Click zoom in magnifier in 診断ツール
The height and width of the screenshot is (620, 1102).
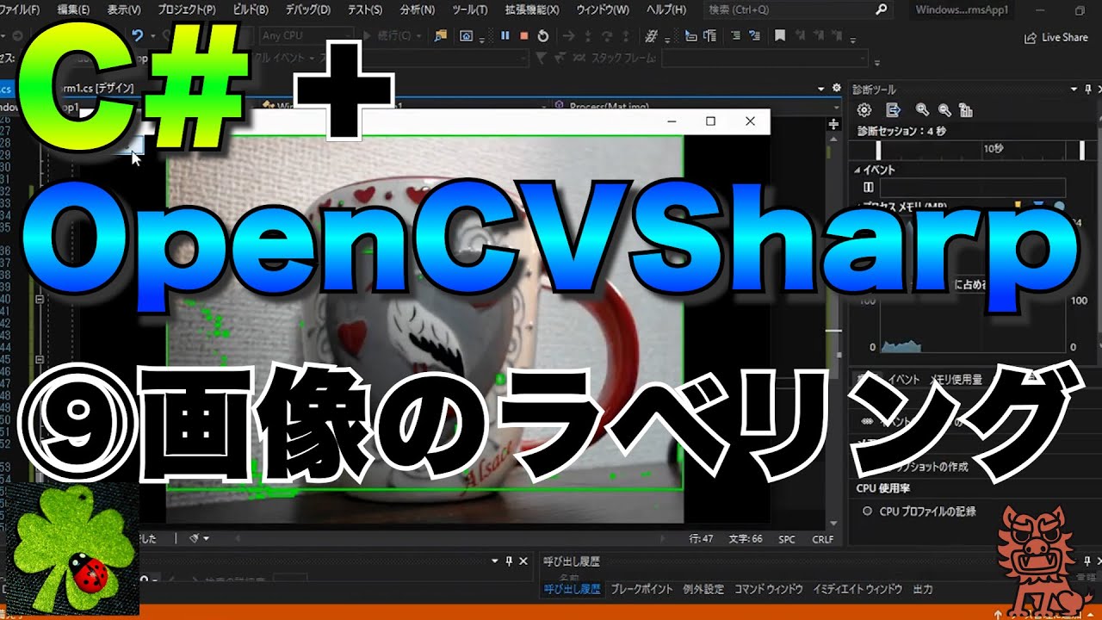(922, 109)
